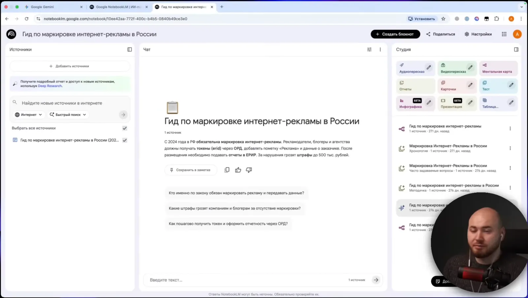Open Google apps grid icon

pyautogui.click(x=504, y=34)
